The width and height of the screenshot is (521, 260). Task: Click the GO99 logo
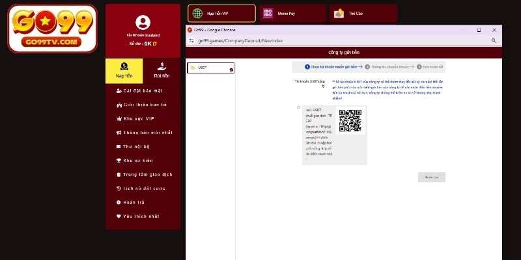tap(53, 29)
